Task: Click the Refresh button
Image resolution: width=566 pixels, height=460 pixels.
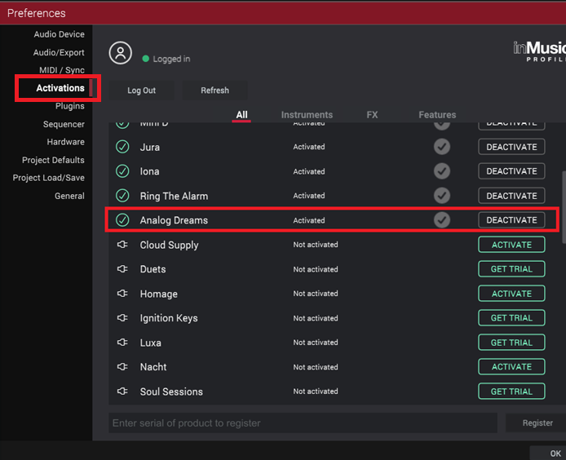Action: [x=214, y=91]
